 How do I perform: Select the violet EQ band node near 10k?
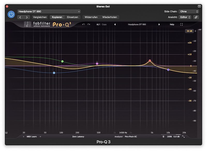point(168,70)
